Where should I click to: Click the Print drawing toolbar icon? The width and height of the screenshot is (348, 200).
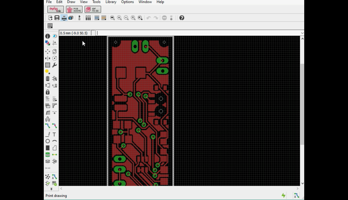pyautogui.click(x=64, y=18)
